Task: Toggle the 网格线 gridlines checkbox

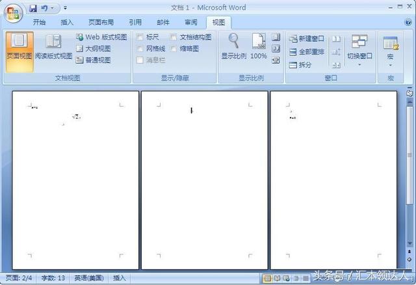Action: click(141, 49)
